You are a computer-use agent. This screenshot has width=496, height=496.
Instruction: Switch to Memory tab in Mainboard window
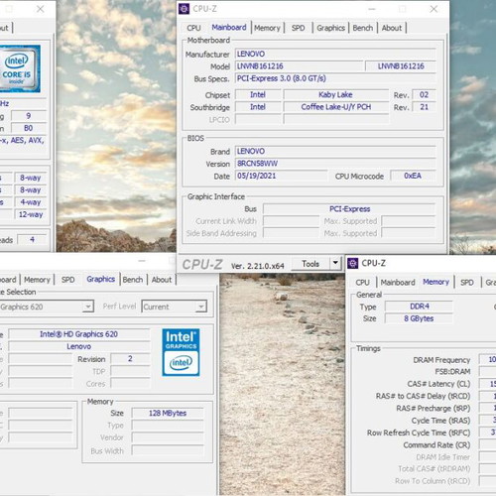[267, 28]
